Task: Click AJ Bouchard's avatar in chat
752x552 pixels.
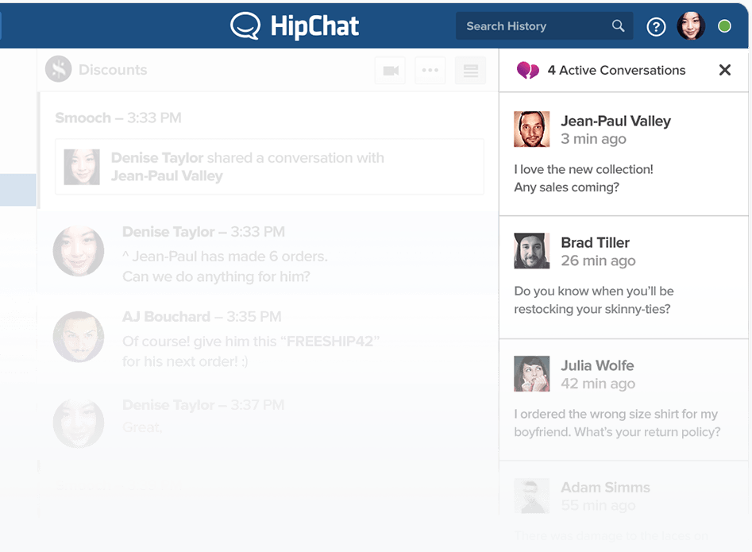Action: tap(78, 336)
